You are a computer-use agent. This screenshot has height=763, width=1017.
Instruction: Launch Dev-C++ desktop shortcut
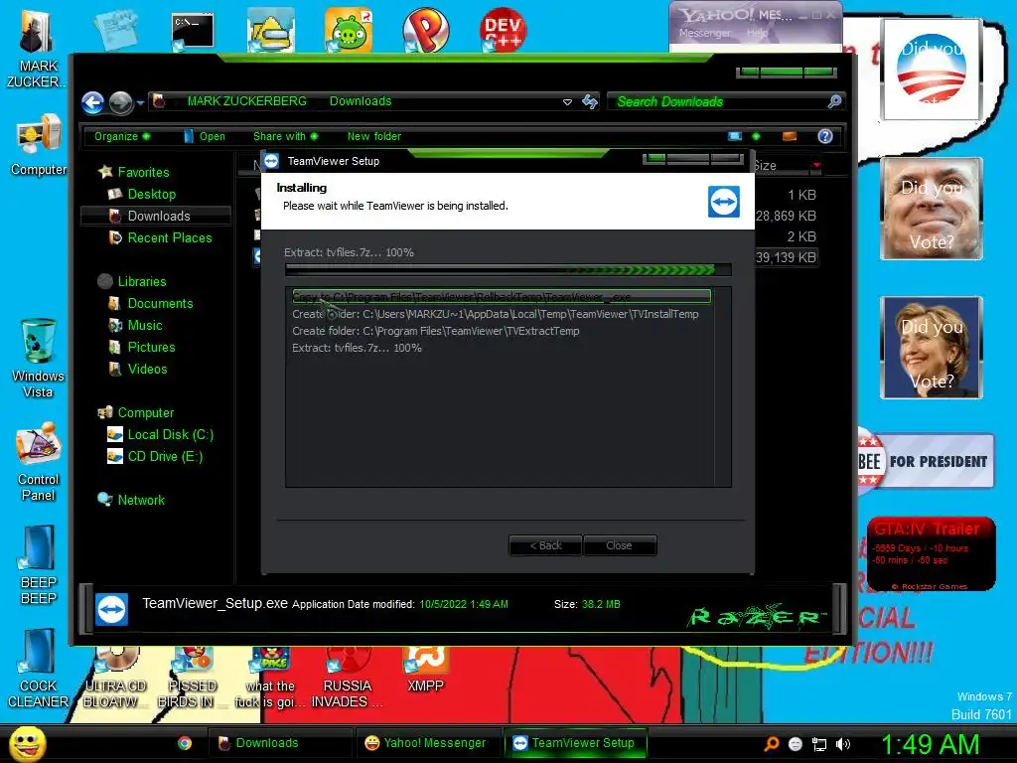503,30
